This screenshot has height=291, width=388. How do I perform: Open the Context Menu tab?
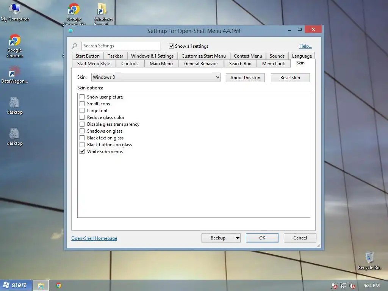(248, 56)
